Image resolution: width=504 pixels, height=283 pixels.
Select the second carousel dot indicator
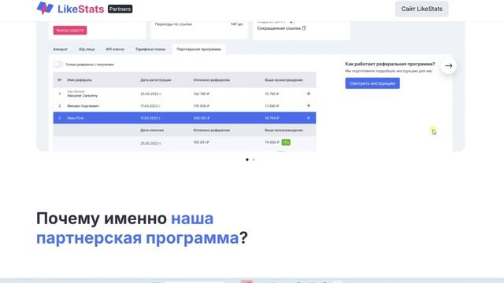pos(254,160)
